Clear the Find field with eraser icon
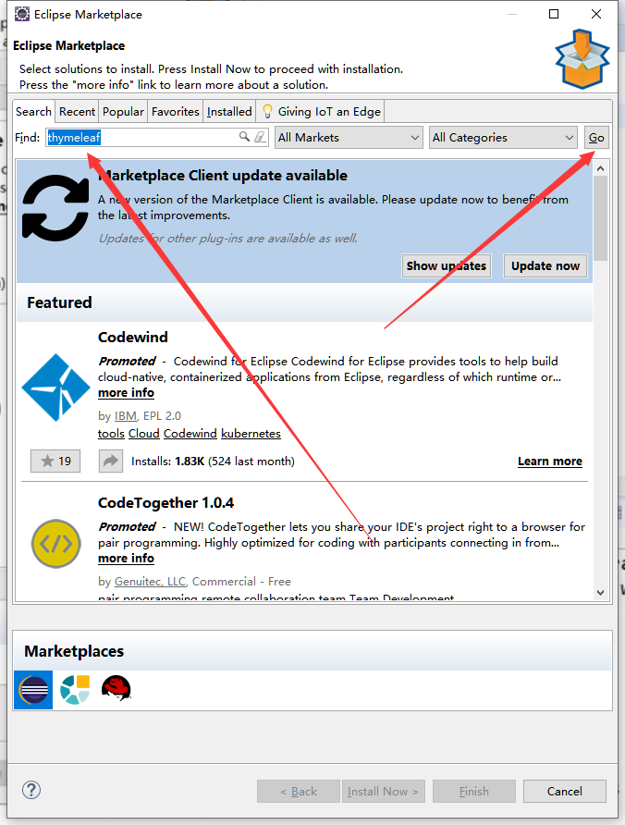The image size is (625, 825). click(260, 137)
